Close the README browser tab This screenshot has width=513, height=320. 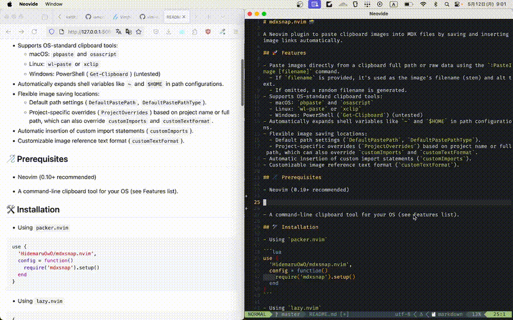[x=184, y=17]
